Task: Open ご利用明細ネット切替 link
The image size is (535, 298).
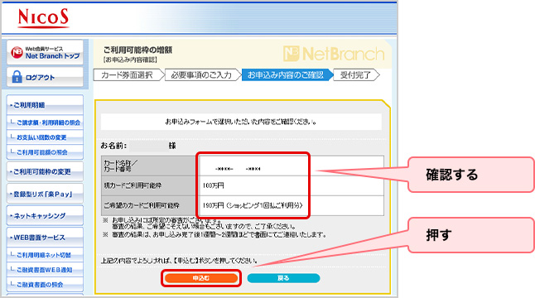Action: click(x=45, y=255)
